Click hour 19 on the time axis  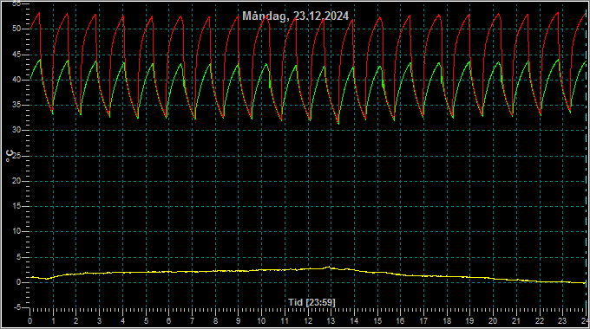point(470,321)
